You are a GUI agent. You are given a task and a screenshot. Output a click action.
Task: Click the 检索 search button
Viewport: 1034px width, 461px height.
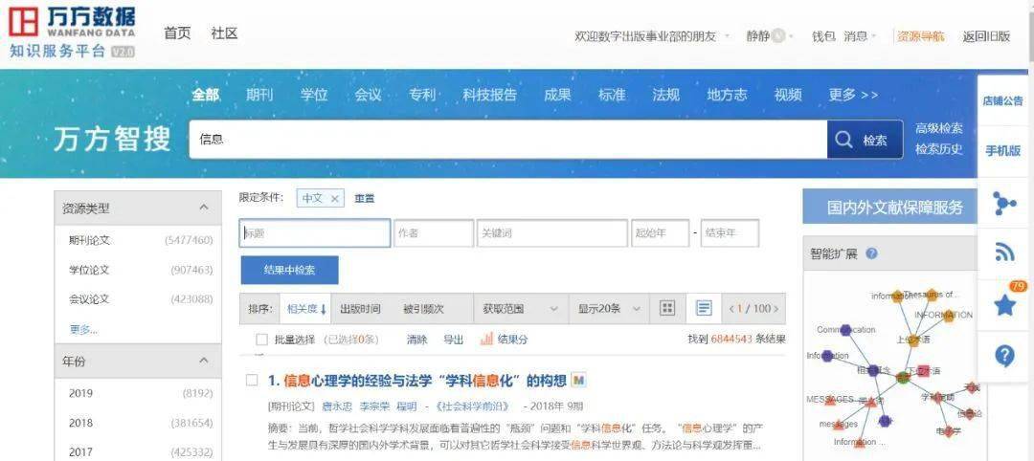click(864, 140)
